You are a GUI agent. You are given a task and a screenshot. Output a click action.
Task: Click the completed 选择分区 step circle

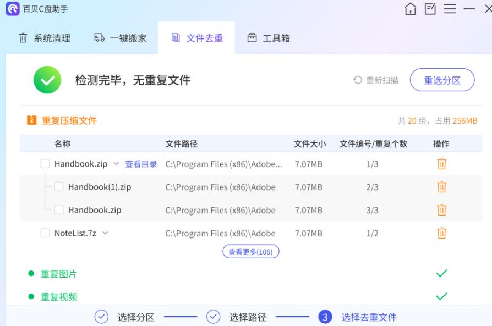point(101,317)
